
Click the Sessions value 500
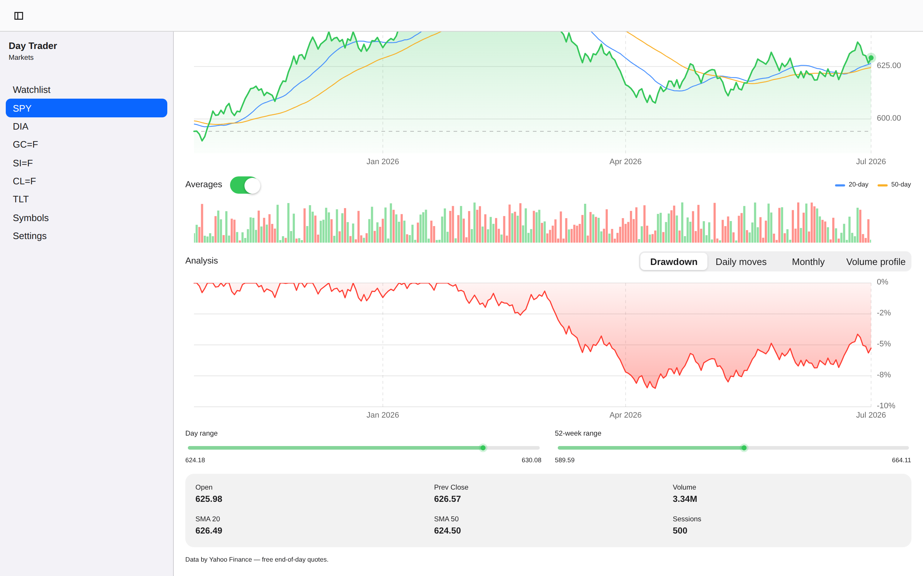(680, 531)
